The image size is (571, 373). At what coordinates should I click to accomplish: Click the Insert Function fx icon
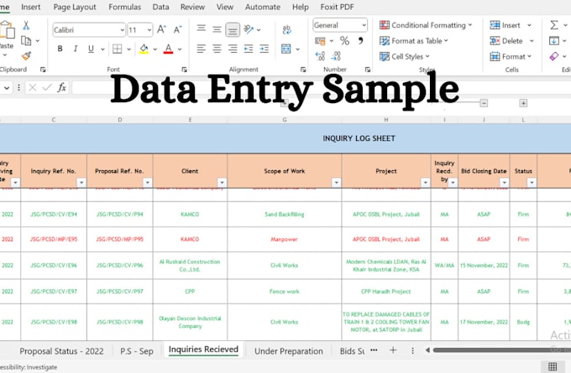pos(61,87)
